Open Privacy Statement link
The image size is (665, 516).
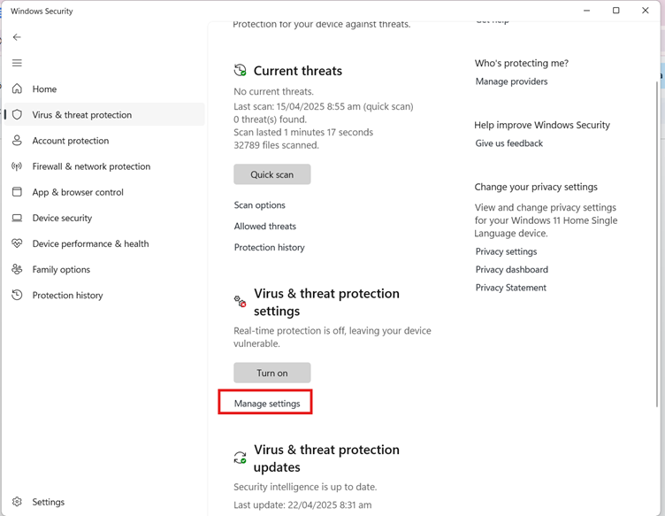pos(510,288)
